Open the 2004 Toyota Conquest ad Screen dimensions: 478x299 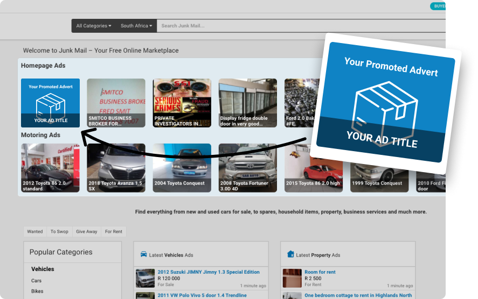tap(182, 168)
